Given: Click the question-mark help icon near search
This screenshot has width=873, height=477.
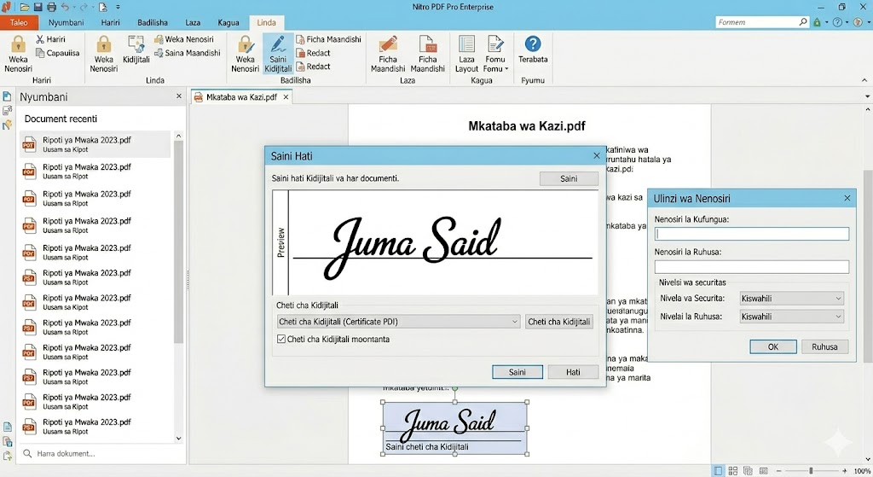Looking at the screenshot, I should 837,22.
